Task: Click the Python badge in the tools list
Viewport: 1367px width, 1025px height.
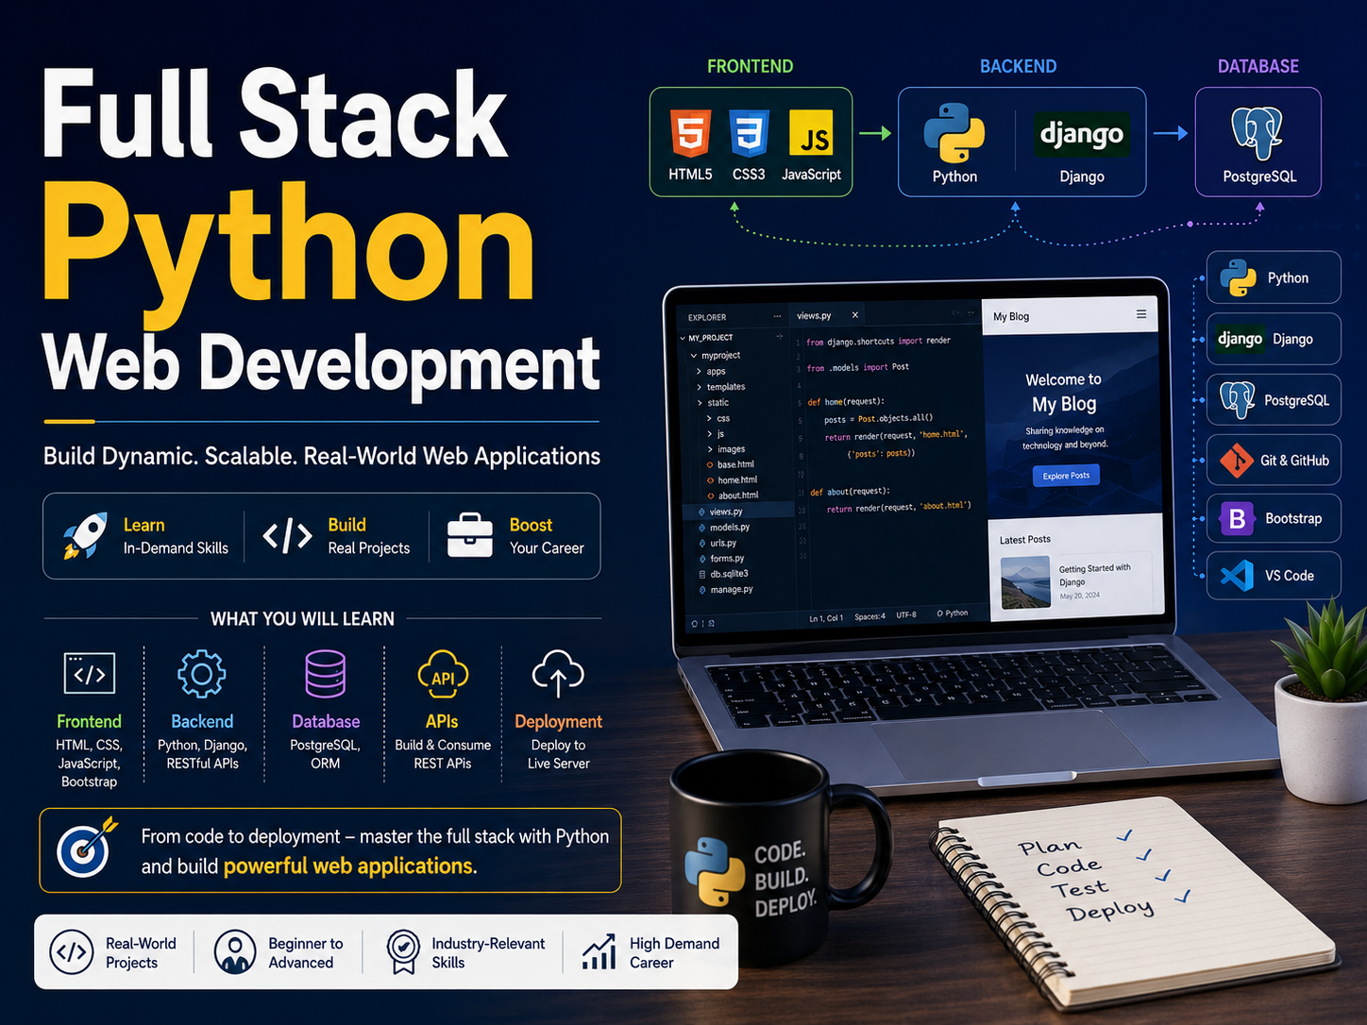Action: [x=1274, y=277]
